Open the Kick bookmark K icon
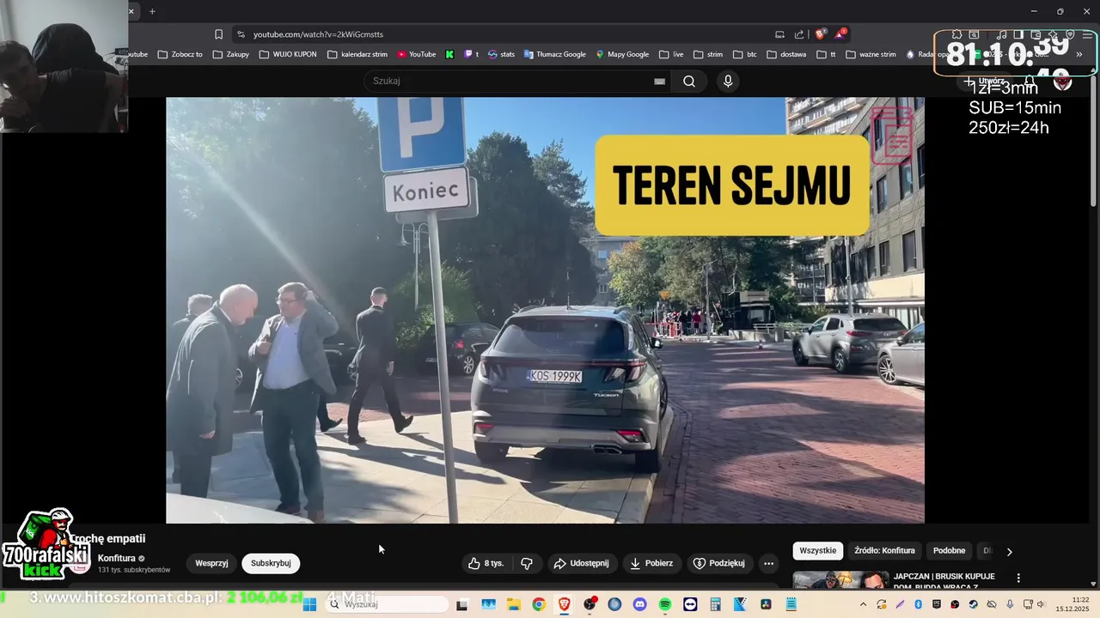This screenshot has height=618, width=1100. 449,54
